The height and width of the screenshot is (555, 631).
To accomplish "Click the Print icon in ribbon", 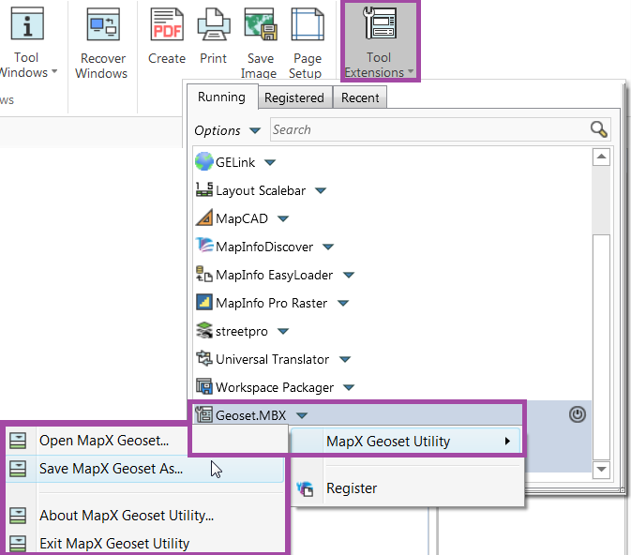I will point(214,25).
